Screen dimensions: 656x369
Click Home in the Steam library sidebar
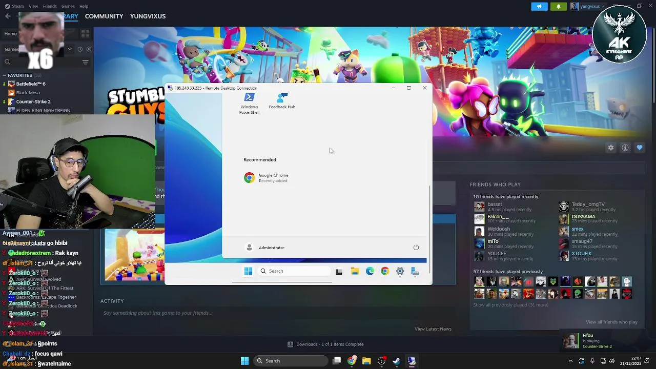click(x=10, y=34)
